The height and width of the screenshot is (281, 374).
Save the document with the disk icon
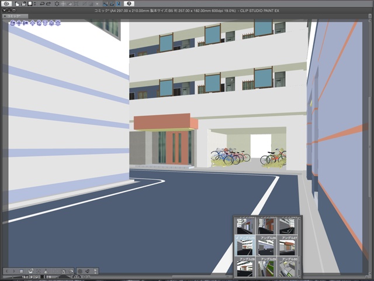pyautogui.click(x=30, y=4)
